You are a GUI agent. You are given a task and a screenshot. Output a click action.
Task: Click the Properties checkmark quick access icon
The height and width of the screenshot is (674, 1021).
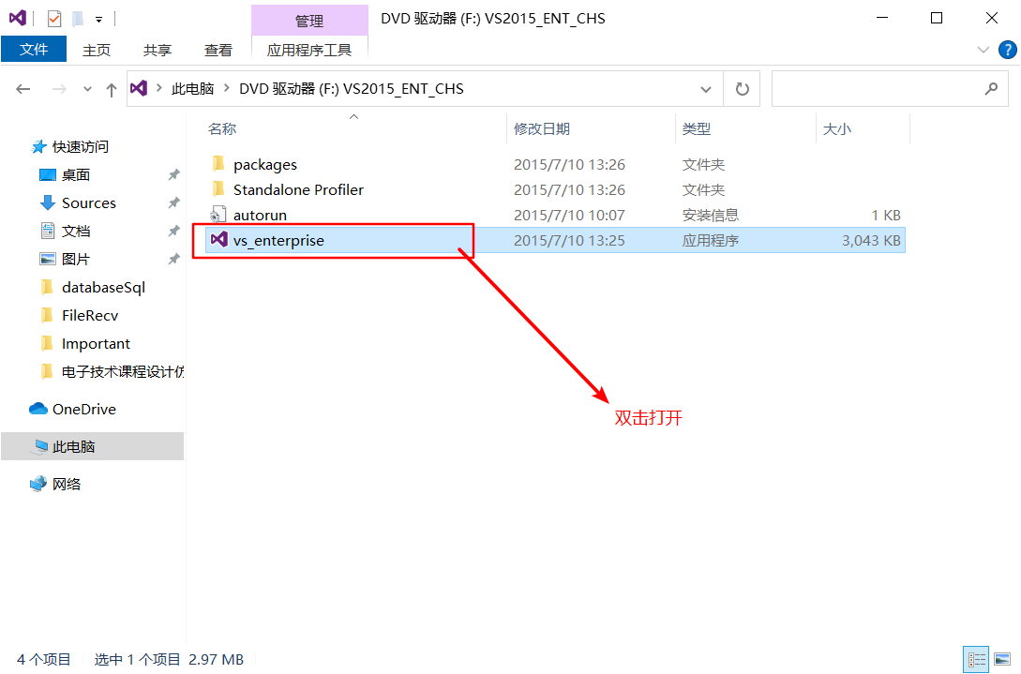(54, 19)
